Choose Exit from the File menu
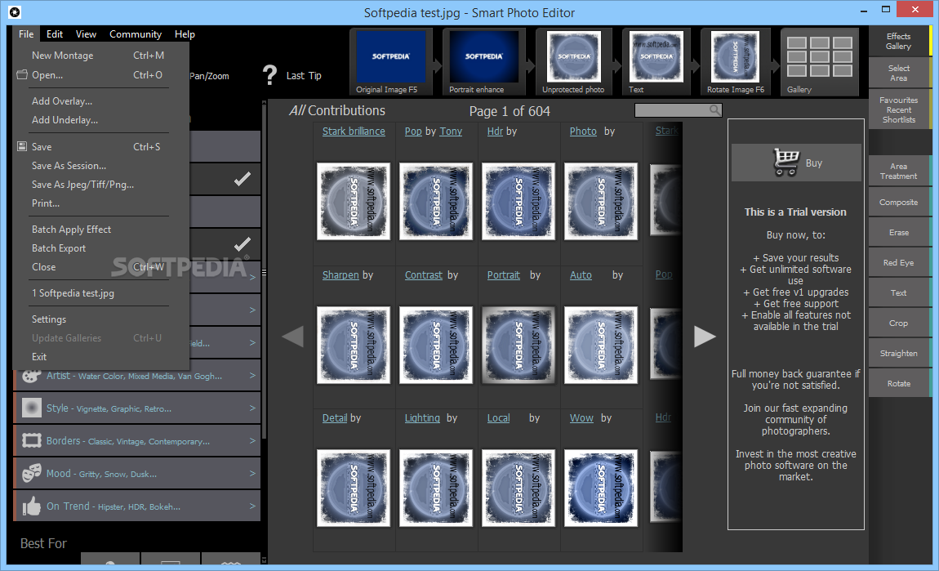Viewport: 939px width, 571px height. point(100,356)
